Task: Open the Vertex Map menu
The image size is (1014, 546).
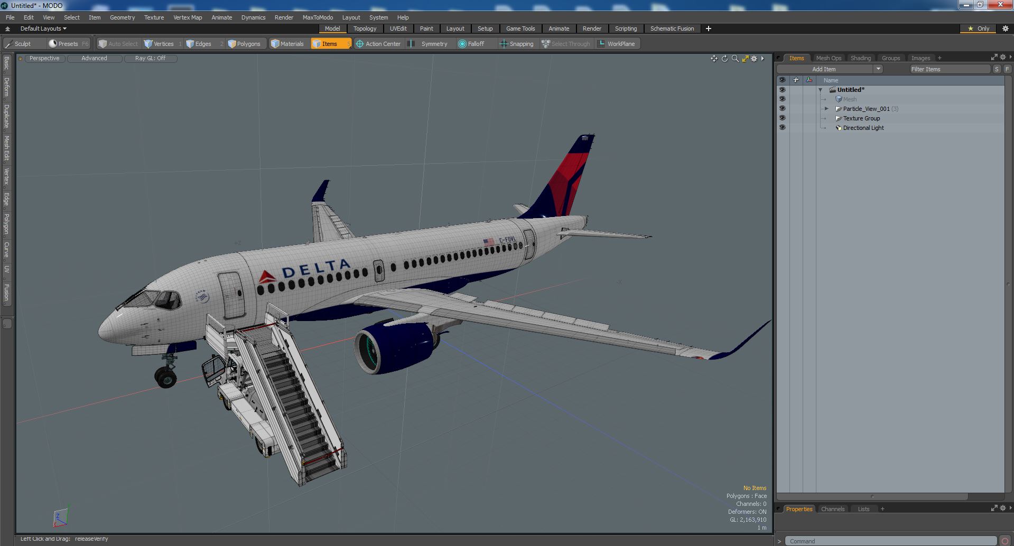Action: 188,17
